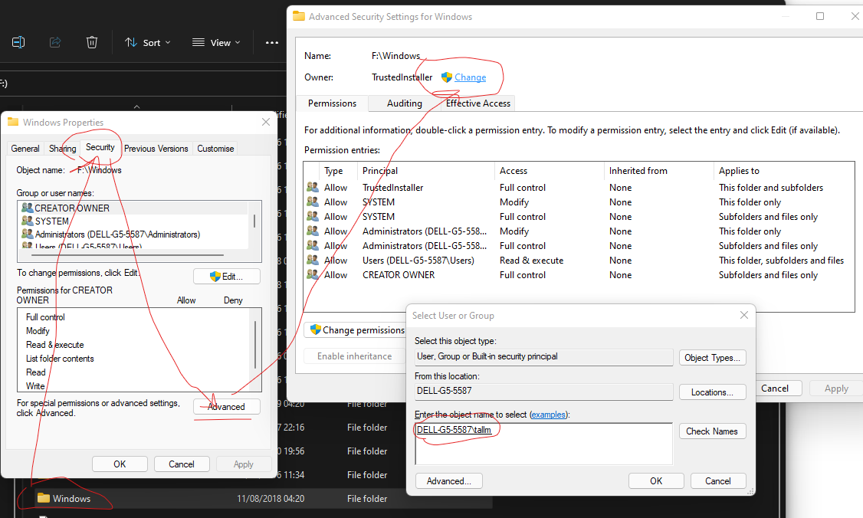Click the Windows folder icon in file list

pyautogui.click(x=44, y=499)
